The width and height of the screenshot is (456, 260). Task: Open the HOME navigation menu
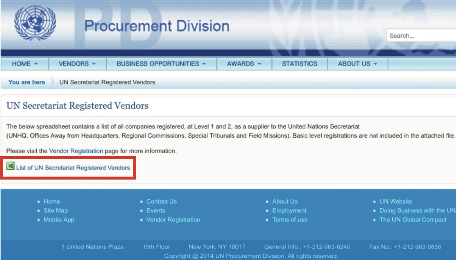click(x=25, y=64)
